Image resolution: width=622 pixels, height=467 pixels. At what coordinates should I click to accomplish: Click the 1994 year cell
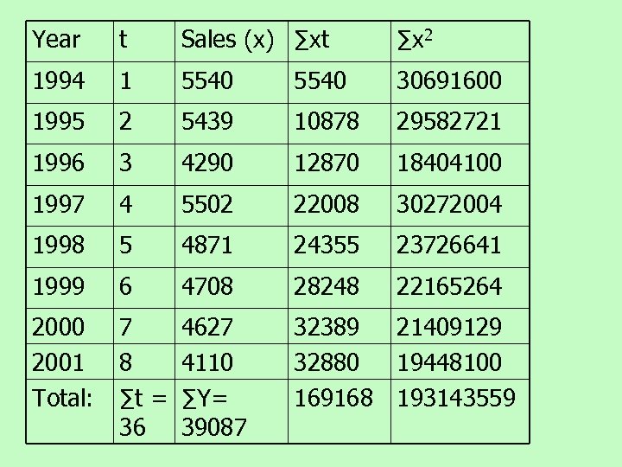tap(58, 81)
